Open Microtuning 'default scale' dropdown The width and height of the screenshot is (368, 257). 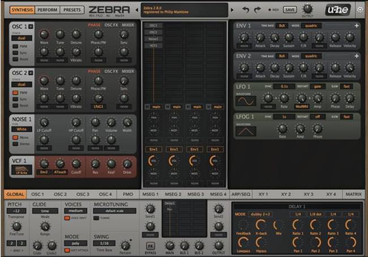(114, 211)
